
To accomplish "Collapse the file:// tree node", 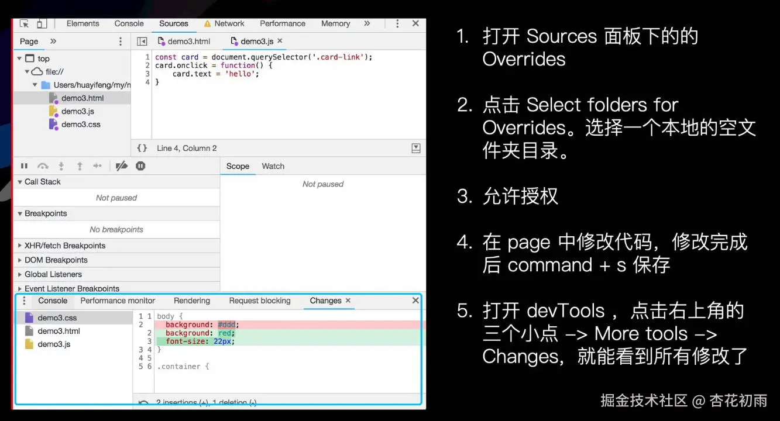I will pos(27,72).
